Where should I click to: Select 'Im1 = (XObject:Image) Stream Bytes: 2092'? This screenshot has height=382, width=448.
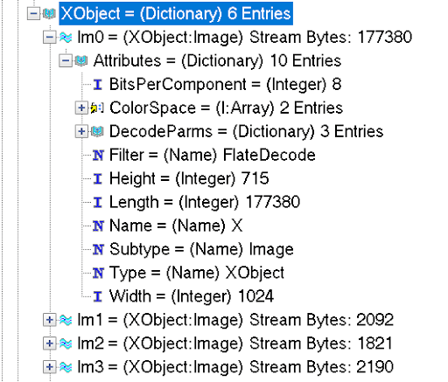235,320
